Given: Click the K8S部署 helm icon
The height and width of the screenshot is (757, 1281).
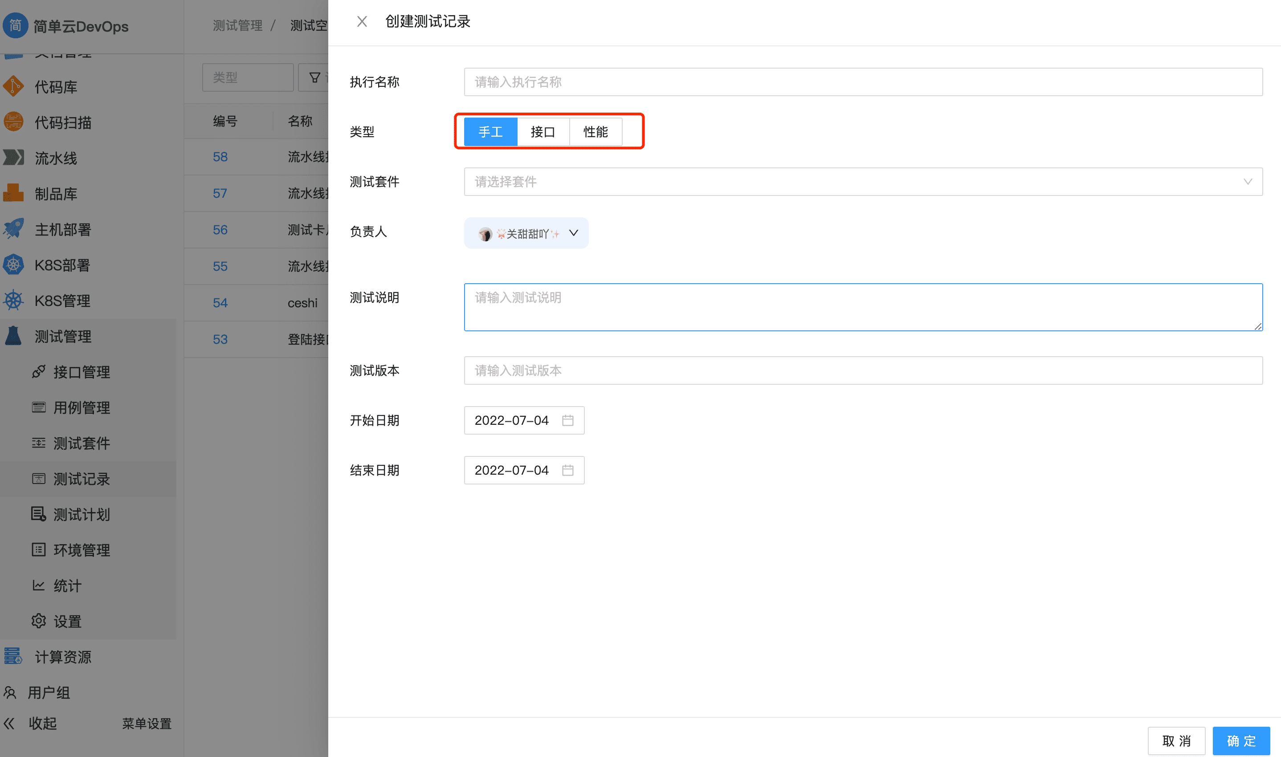Looking at the screenshot, I should point(14,265).
